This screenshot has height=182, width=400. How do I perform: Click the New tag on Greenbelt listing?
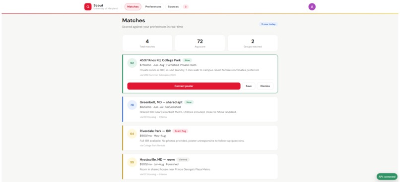189,102
